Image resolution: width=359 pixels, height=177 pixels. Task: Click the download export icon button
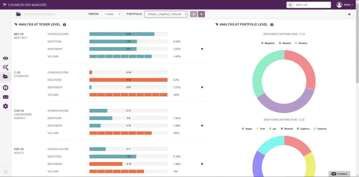pos(349,14)
